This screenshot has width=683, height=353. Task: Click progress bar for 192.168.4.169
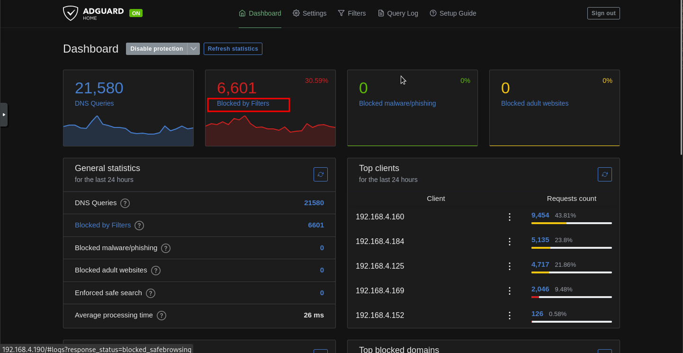pos(572,297)
